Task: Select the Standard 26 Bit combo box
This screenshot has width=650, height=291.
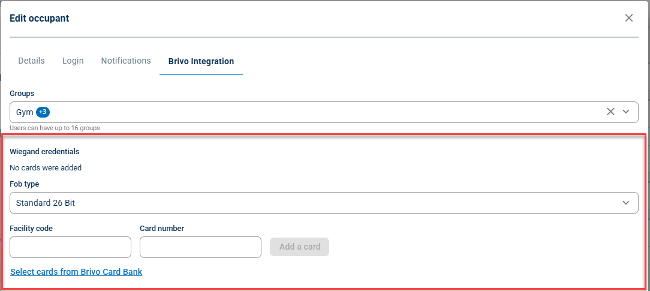Action: point(324,203)
